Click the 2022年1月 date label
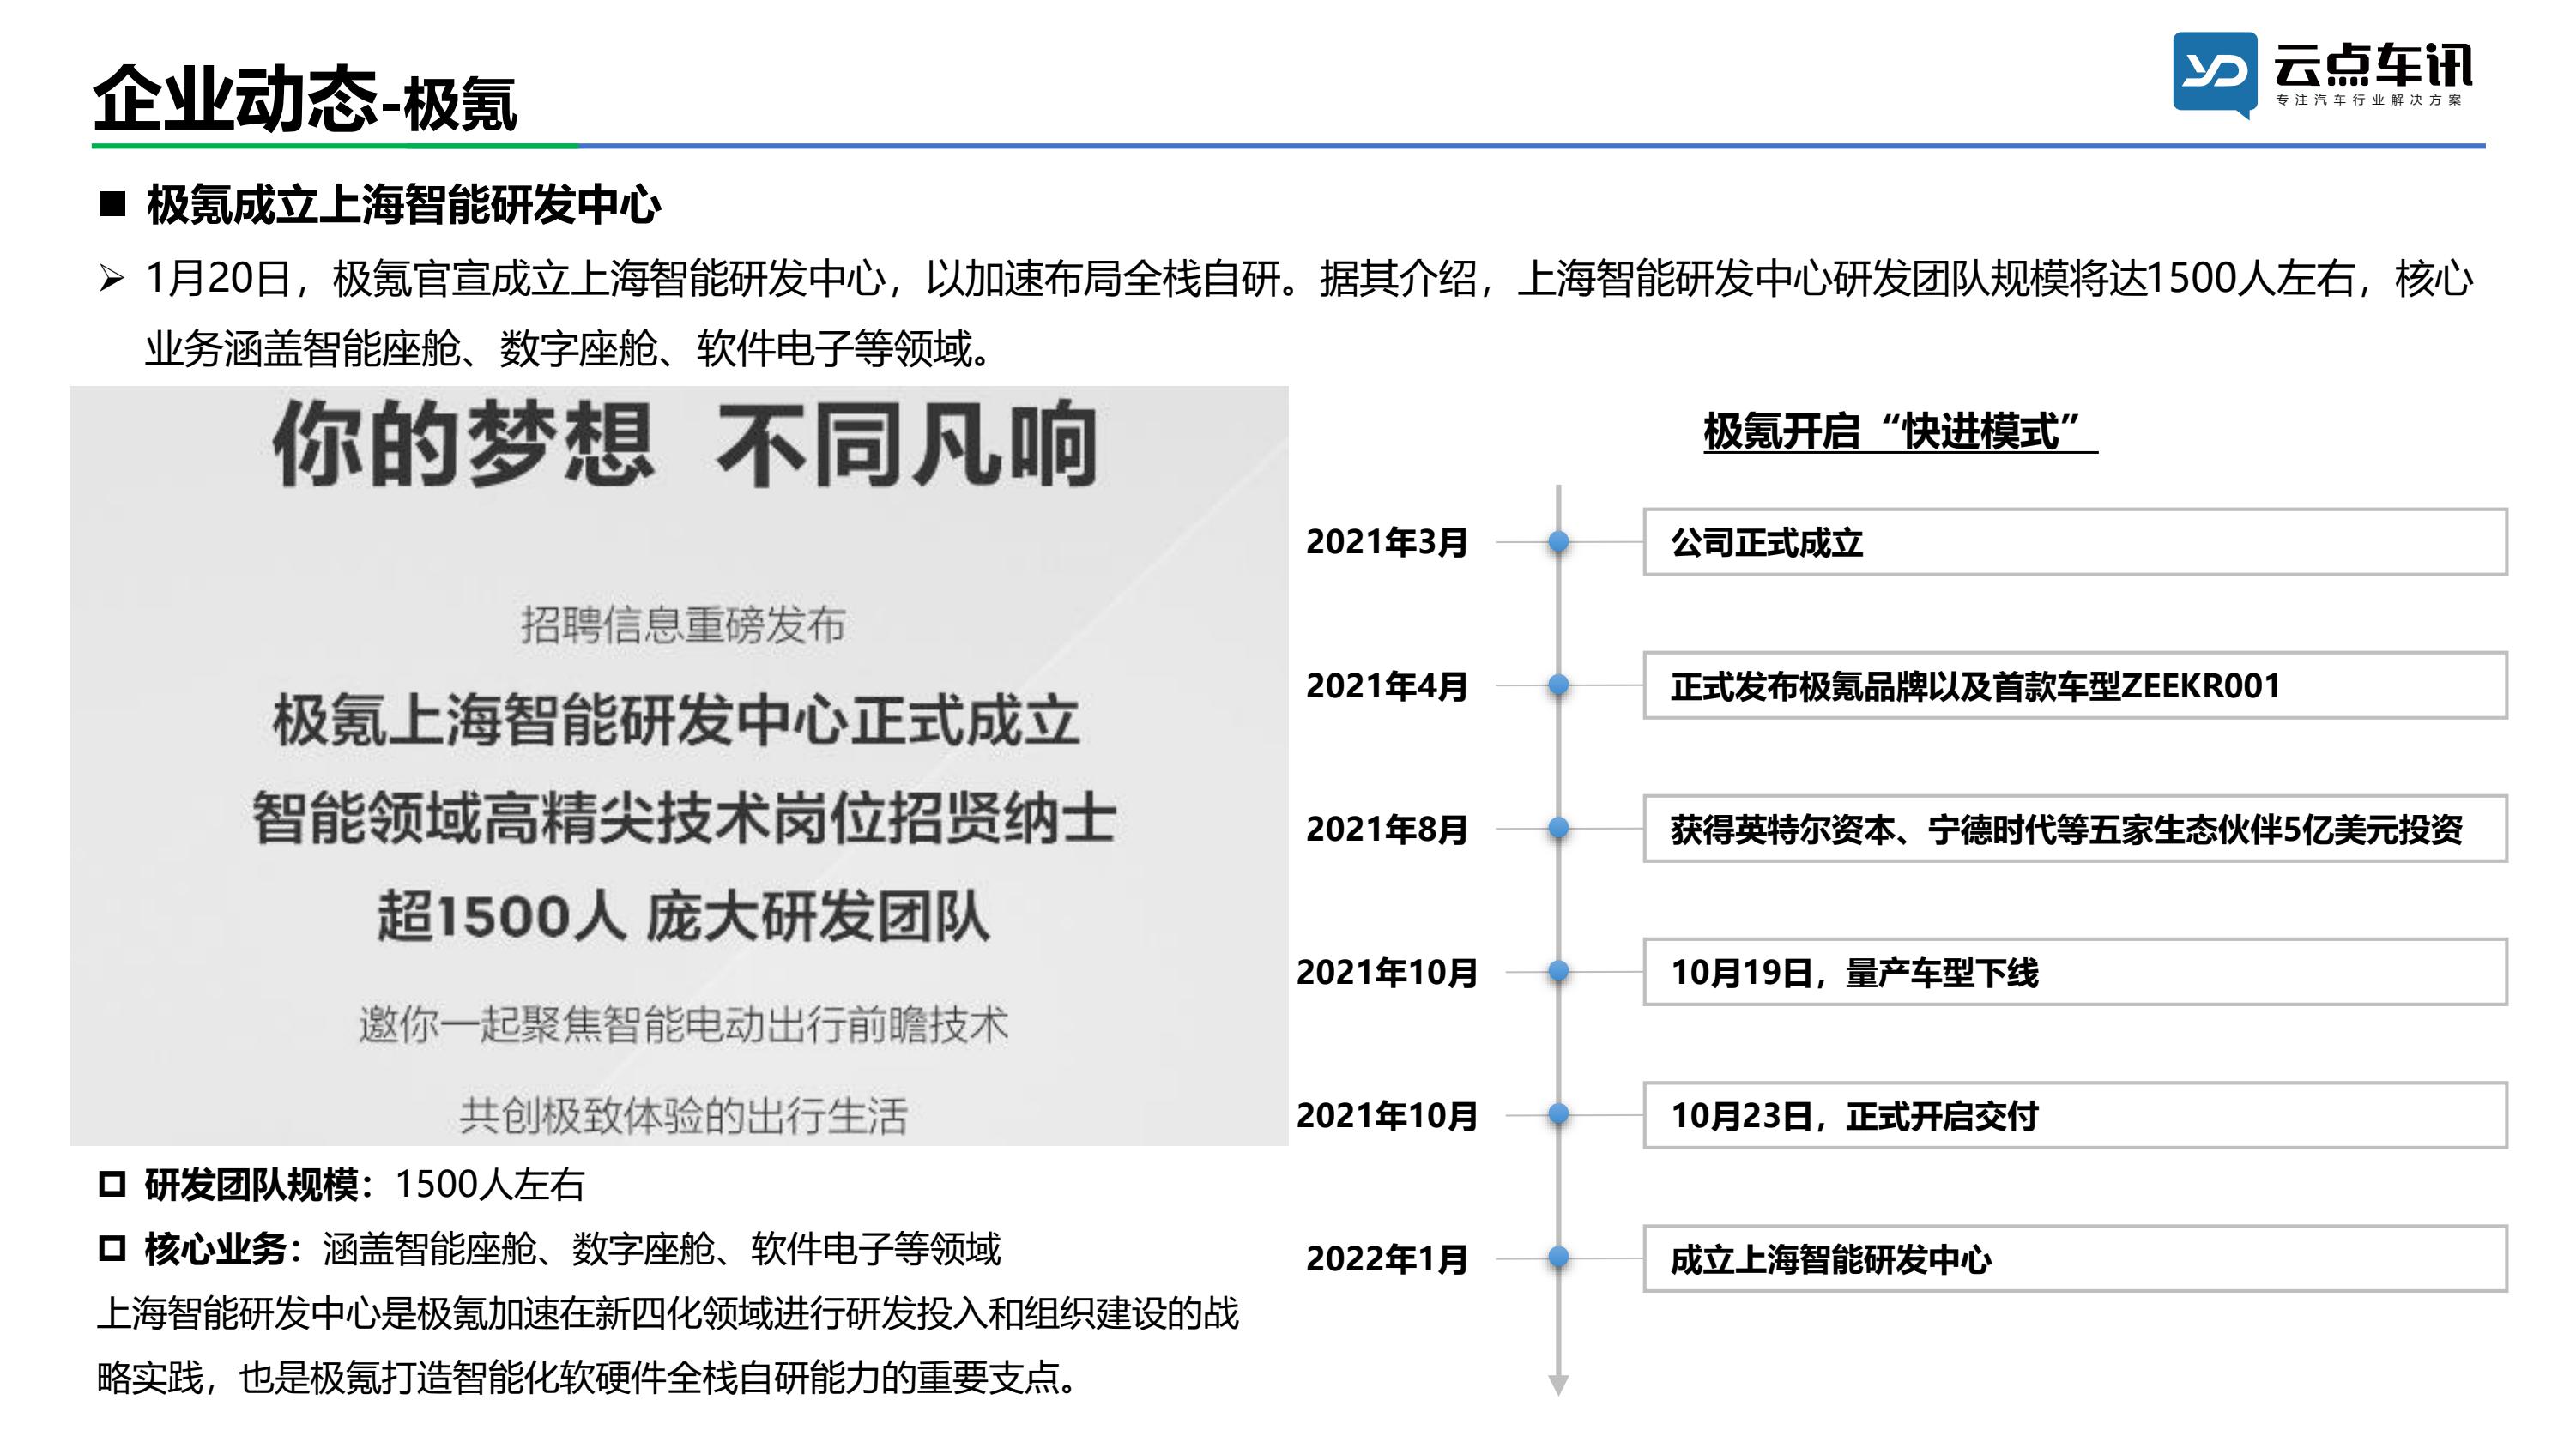The width and height of the screenshot is (2576, 1448). tap(1387, 1259)
